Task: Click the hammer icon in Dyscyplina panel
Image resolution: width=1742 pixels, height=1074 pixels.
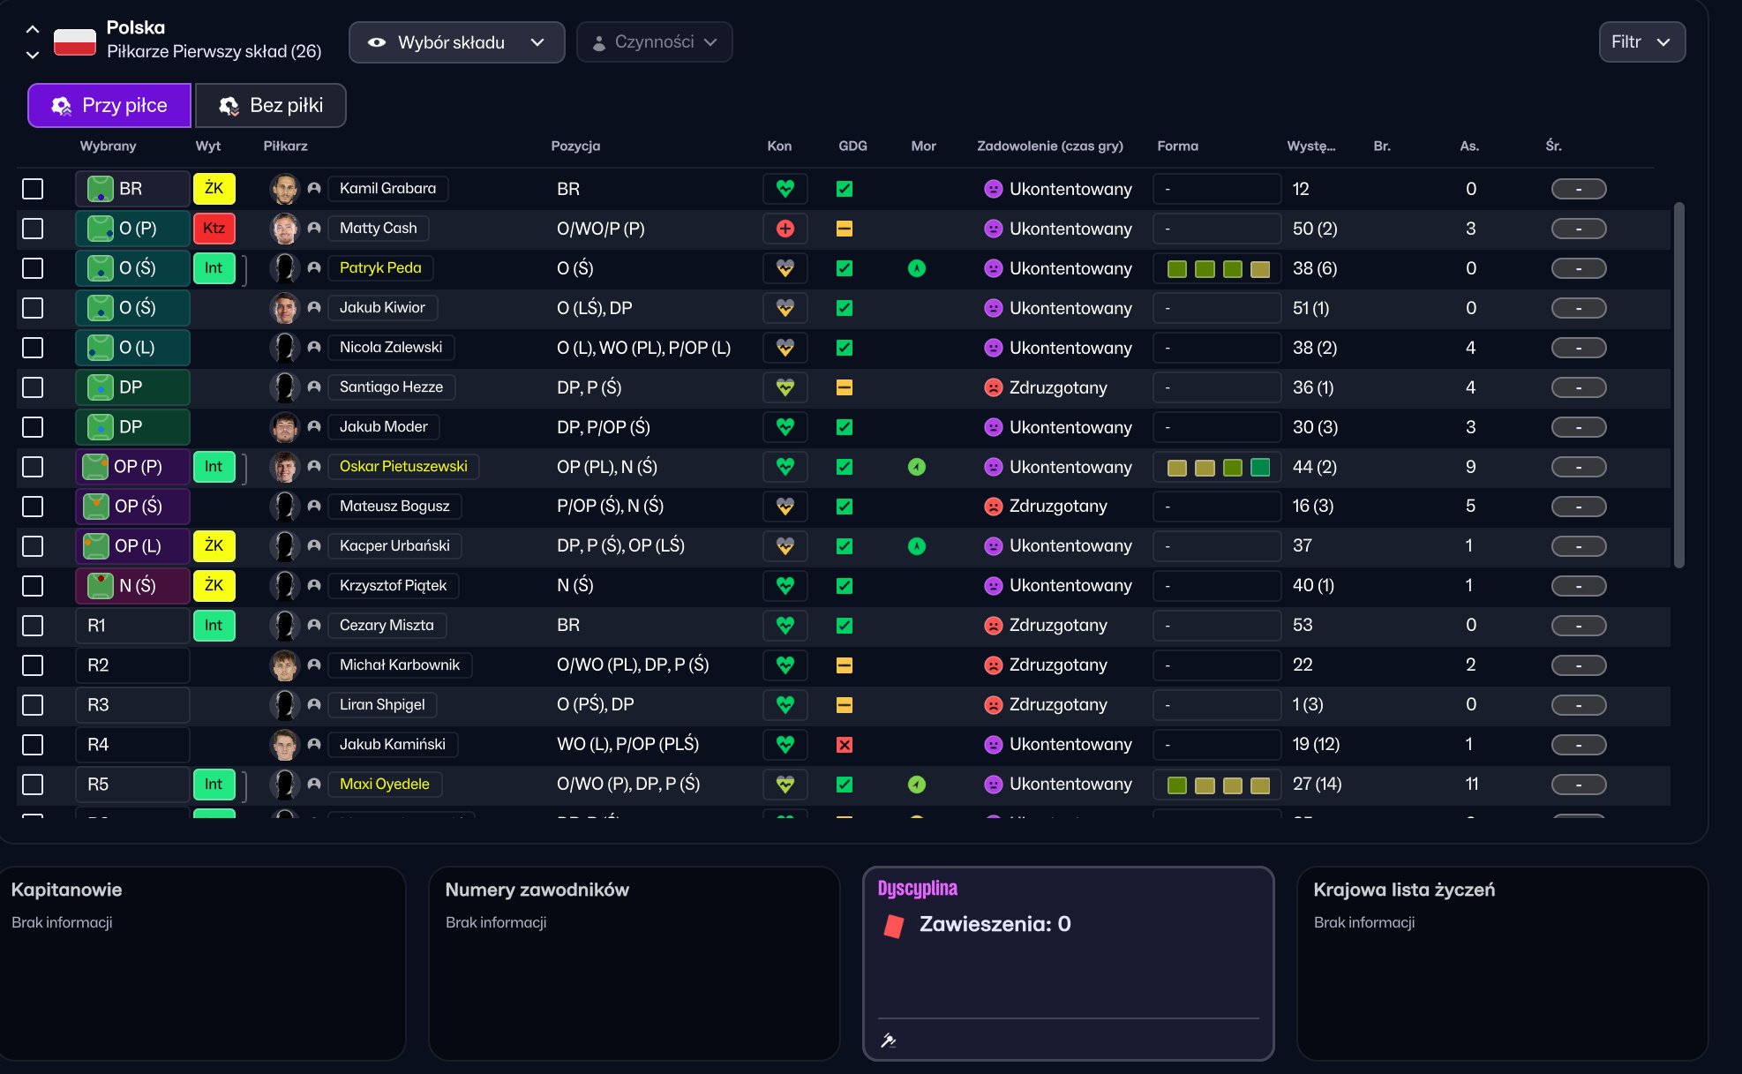Action: pos(889,1040)
